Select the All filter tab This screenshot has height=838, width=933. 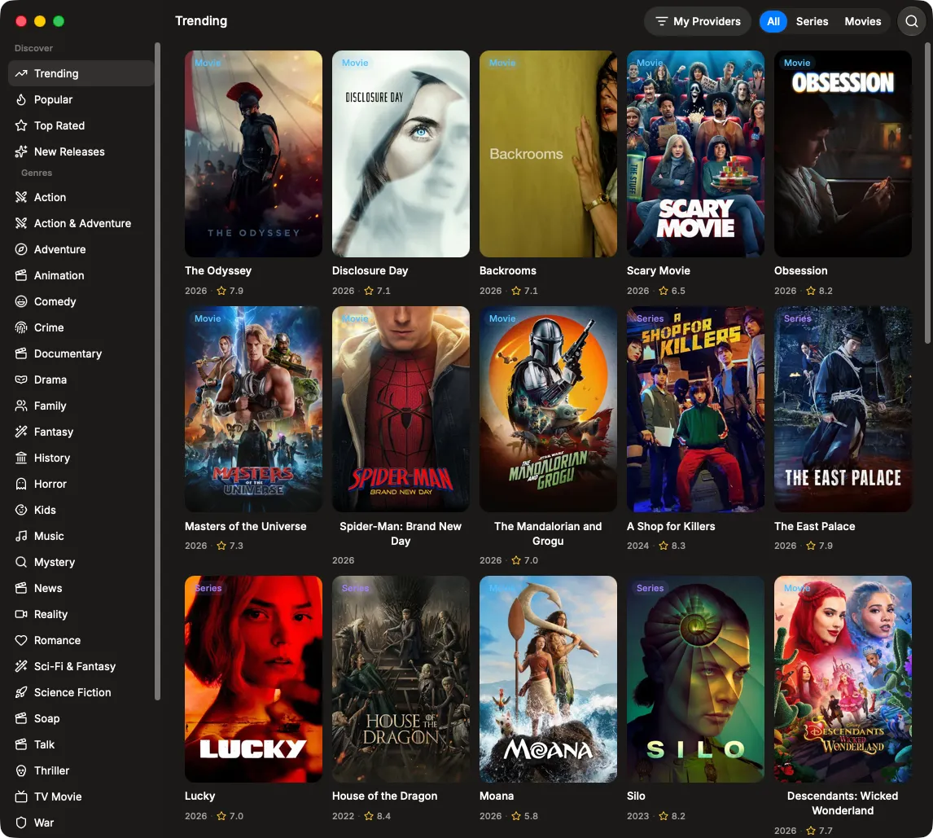pos(773,21)
